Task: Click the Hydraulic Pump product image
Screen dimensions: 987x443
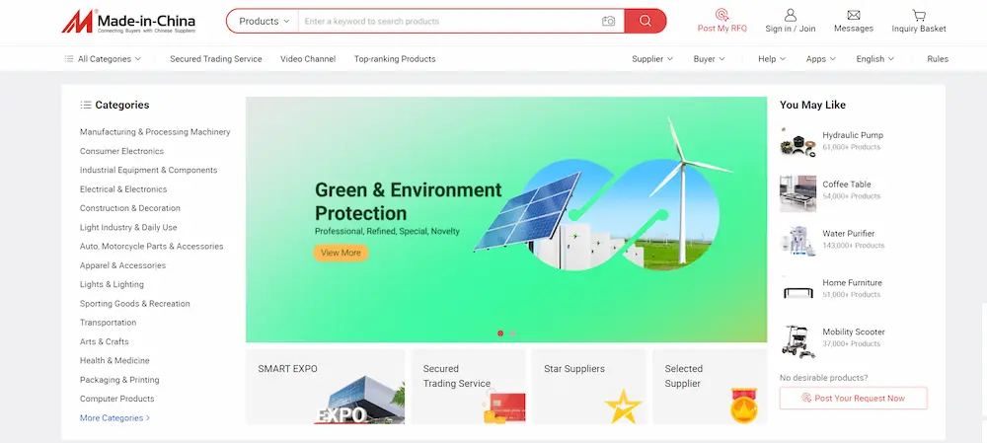Action: click(x=798, y=141)
